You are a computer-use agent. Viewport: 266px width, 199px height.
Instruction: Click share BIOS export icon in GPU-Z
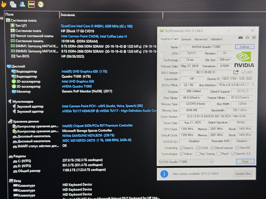pos(236,72)
